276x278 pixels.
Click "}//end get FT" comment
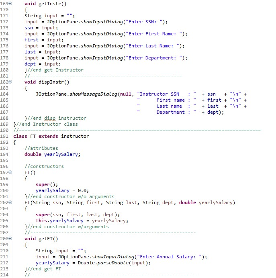point(43,269)
